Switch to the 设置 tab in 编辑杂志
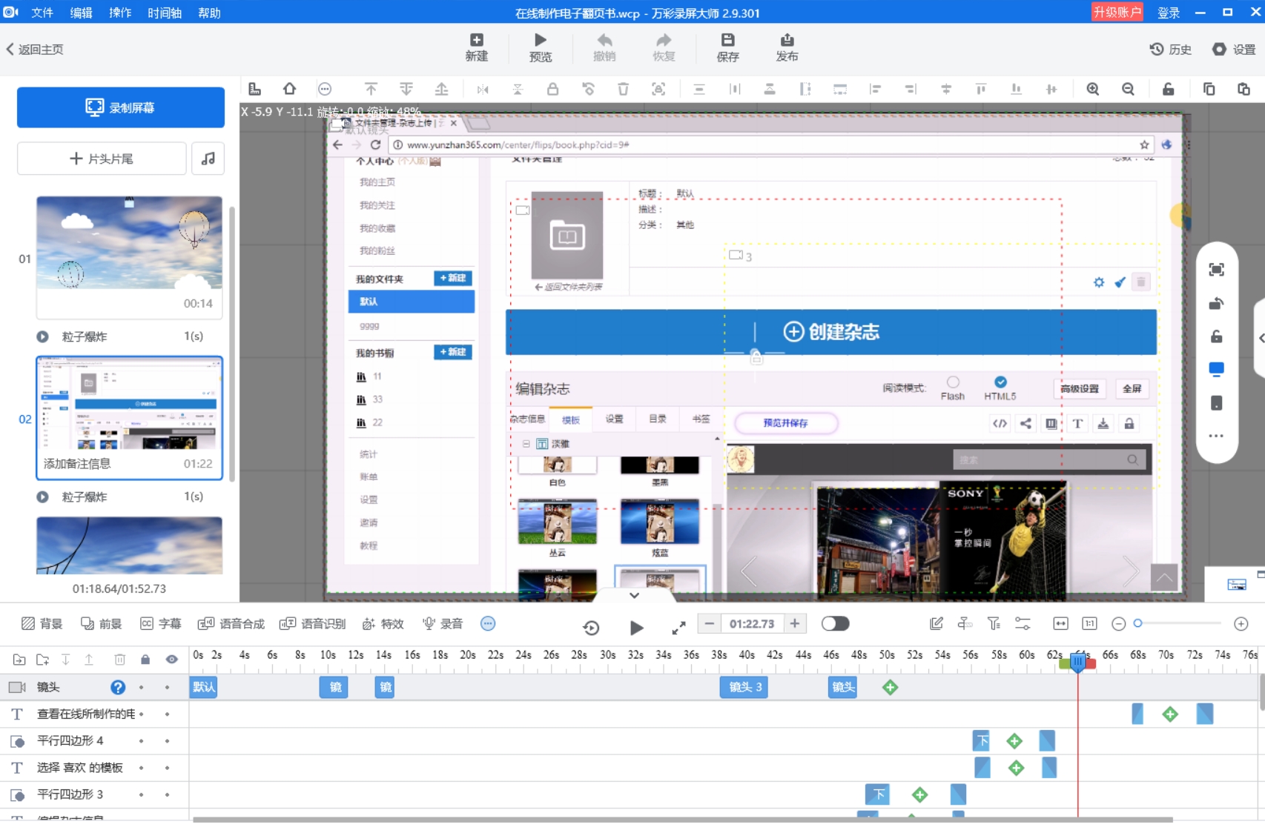Viewport: 1265px width, 830px height. [x=614, y=419]
